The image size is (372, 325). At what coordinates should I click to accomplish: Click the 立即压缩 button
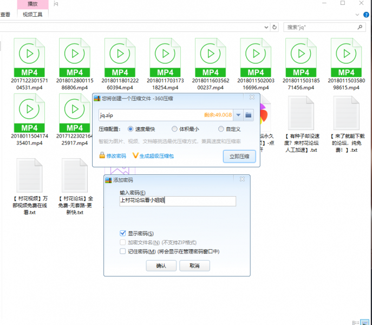coord(239,156)
